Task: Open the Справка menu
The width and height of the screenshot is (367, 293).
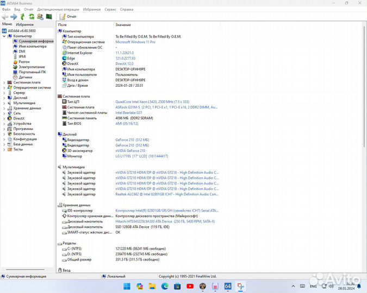Action: coord(127,9)
